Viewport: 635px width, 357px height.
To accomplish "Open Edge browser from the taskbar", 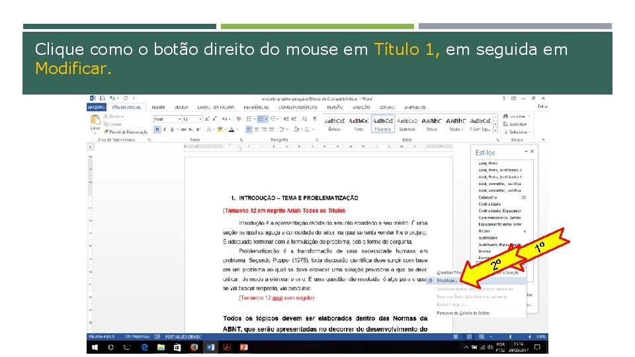I will [x=144, y=347].
